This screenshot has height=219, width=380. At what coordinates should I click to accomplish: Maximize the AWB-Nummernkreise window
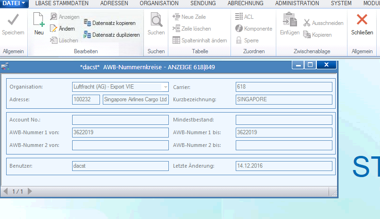pos(310,65)
